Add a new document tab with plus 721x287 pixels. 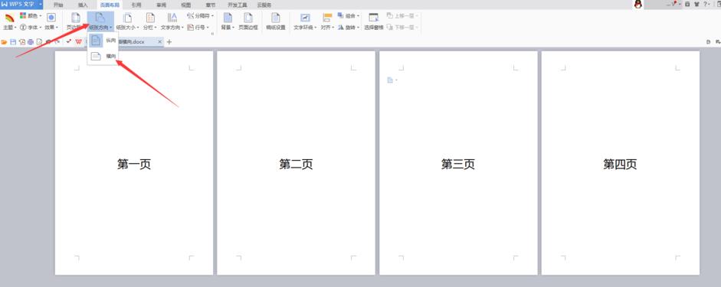pyautogui.click(x=169, y=42)
